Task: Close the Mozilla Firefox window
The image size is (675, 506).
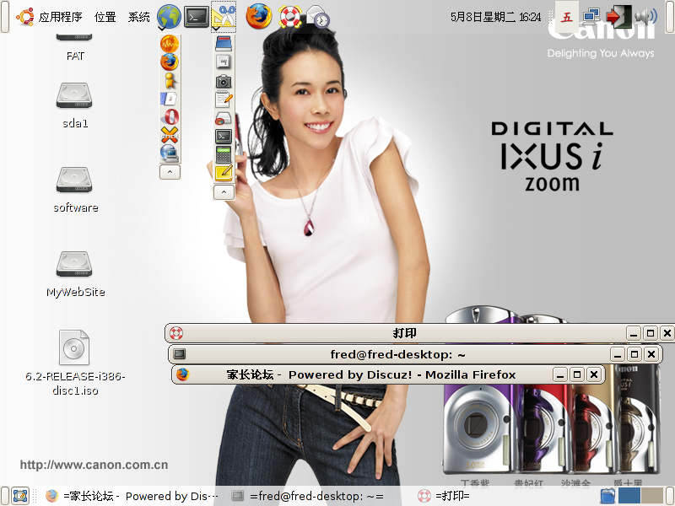Action: pos(594,374)
